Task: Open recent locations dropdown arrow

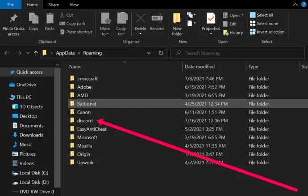Action: coord(28,53)
